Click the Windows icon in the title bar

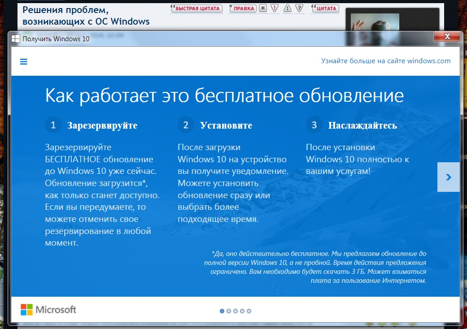15,39
